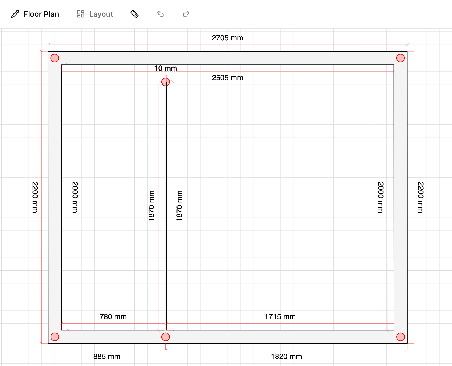
Task: Click the right outer 2200 mm label
Action: click(x=421, y=197)
